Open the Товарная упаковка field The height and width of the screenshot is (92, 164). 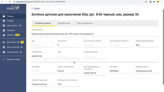coord(95,56)
